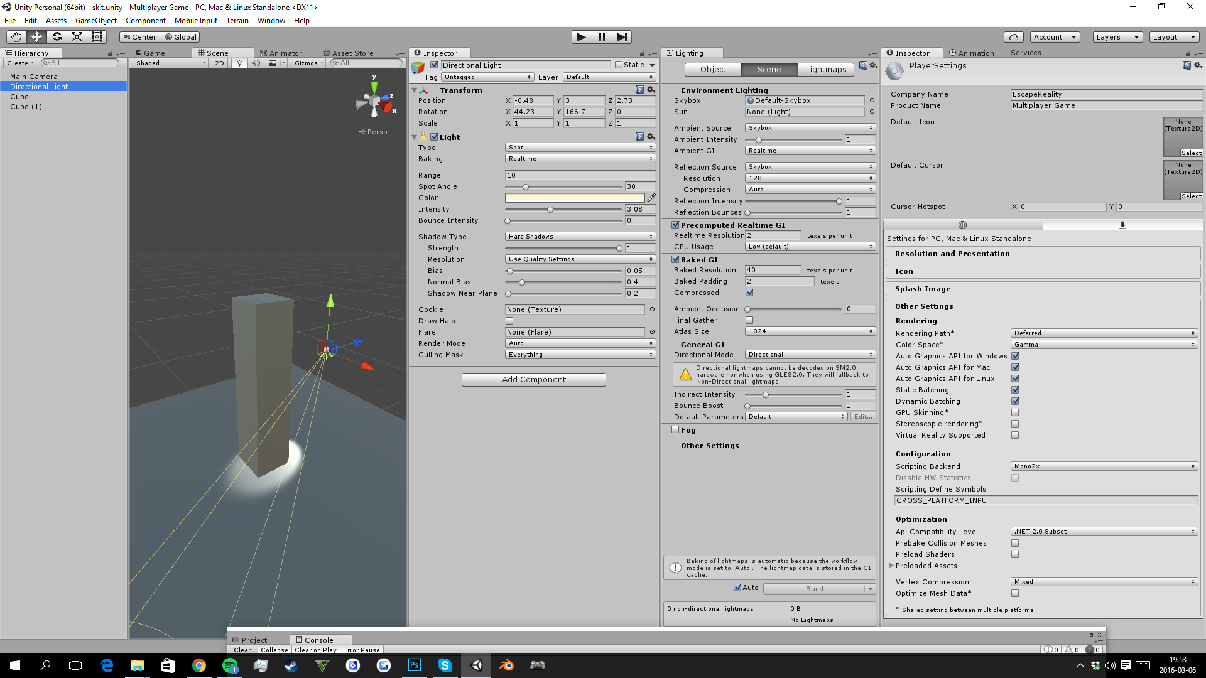Click the lightmap Build button
This screenshot has width=1206, height=678.
click(815, 589)
